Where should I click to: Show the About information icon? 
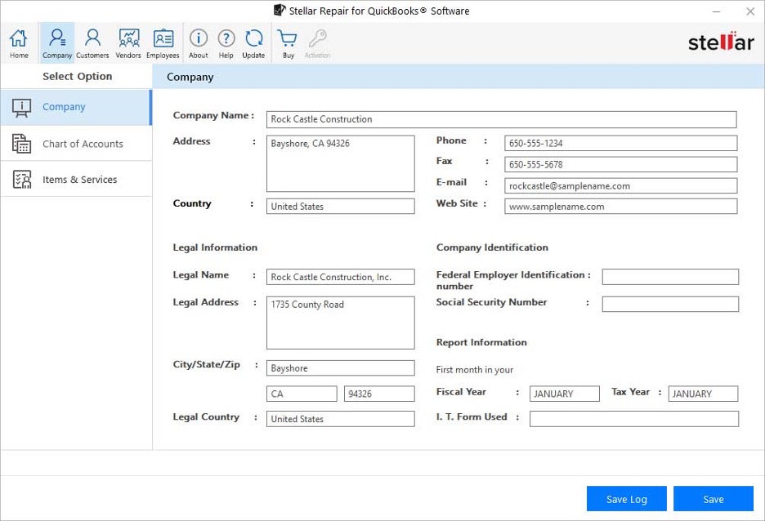[x=198, y=43]
